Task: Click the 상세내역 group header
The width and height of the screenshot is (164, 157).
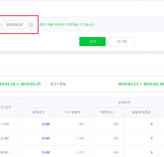Action: 124,102
